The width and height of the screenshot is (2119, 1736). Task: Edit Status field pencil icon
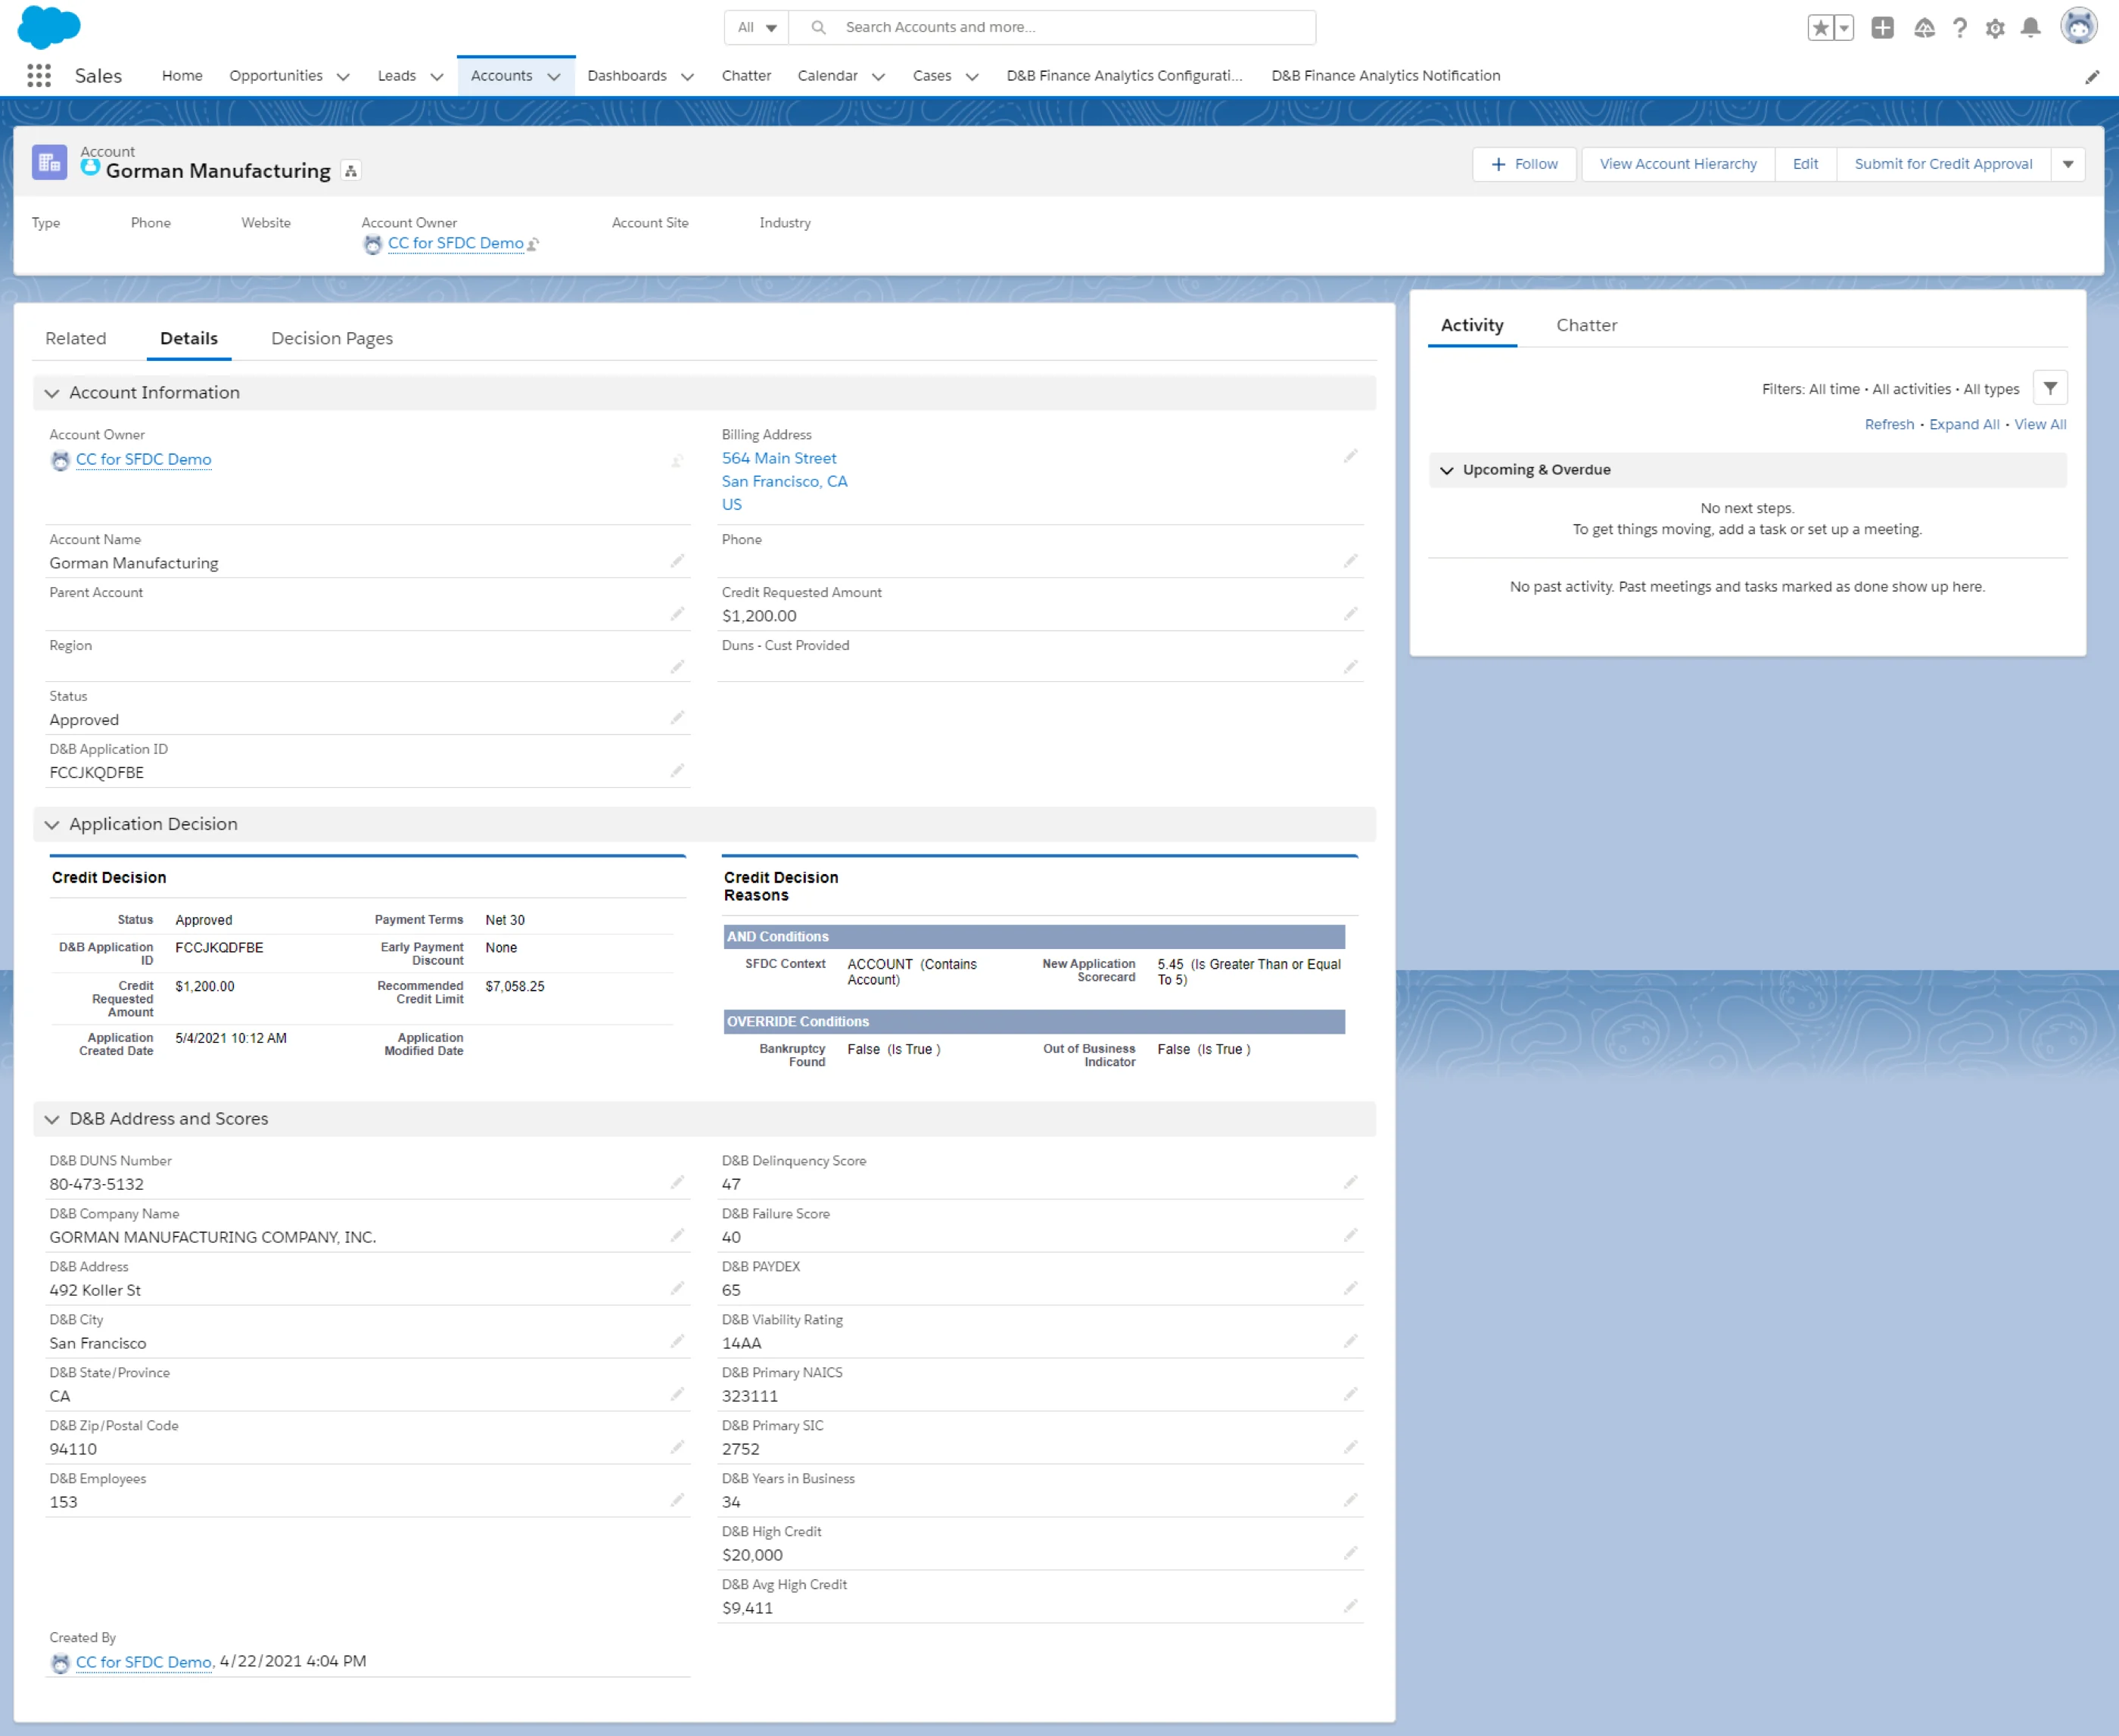pos(678,718)
